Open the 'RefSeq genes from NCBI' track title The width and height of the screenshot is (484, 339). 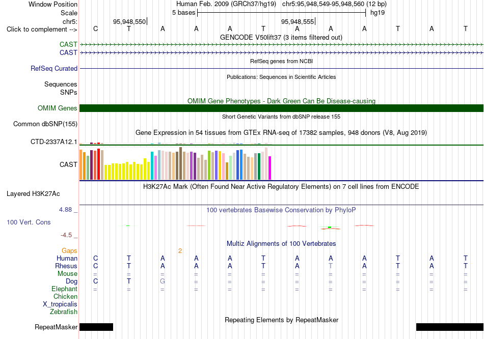[281, 61]
